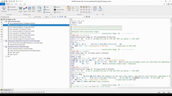Open the System visualization butterfly icon
Image resolution: width=172 pixels, height=96 pixels.
20,8
